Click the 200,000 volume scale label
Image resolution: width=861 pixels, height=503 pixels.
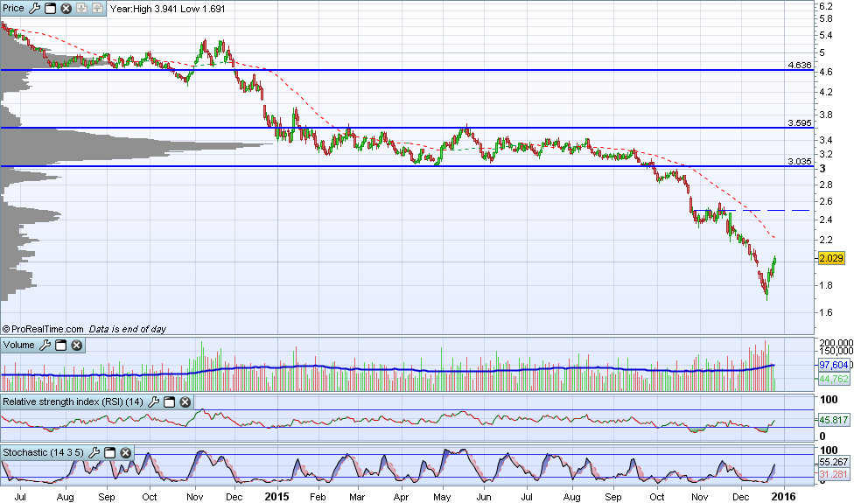click(x=836, y=343)
